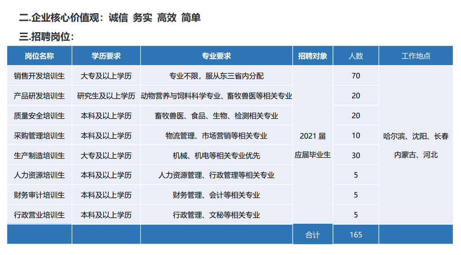Click the 专业要求 column header

(216, 56)
